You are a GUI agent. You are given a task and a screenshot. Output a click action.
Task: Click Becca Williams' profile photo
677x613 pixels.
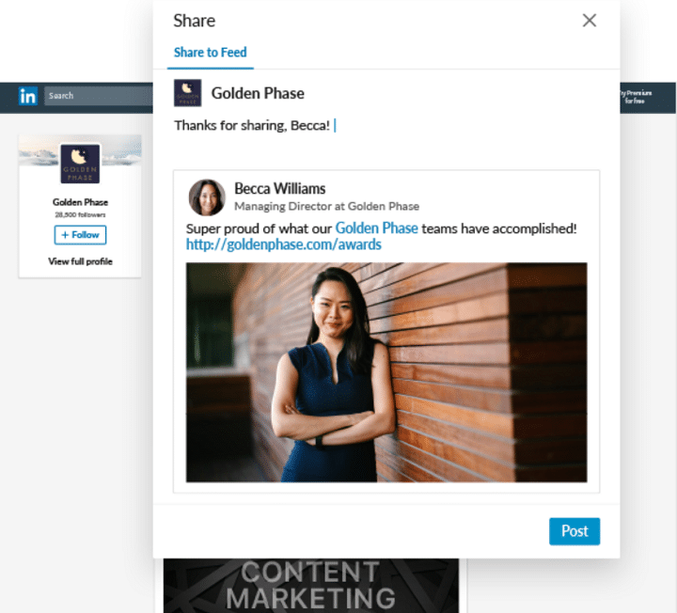tap(207, 197)
